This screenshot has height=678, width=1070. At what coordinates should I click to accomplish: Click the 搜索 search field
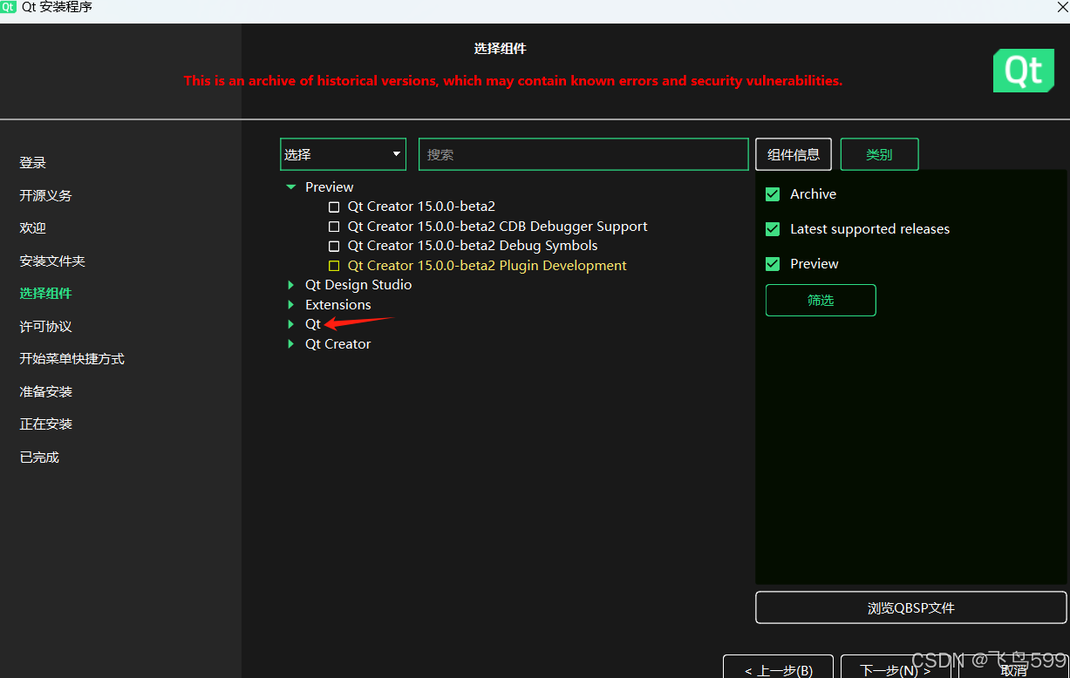583,154
